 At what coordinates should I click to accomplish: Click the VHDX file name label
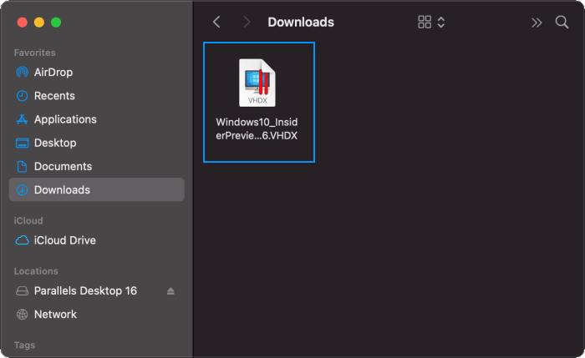[x=257, y=129]
